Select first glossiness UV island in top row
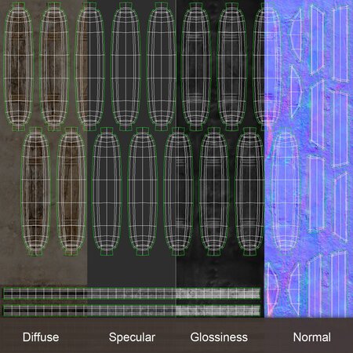This screenshot has height=353, width=353. pyautogui.click(x=196, y=67)
